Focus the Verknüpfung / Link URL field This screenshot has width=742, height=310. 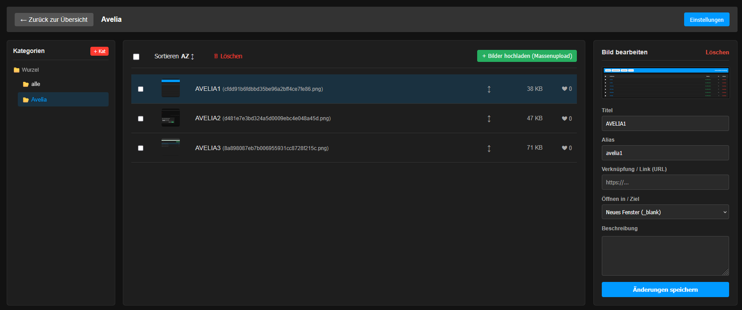point(665,182)
